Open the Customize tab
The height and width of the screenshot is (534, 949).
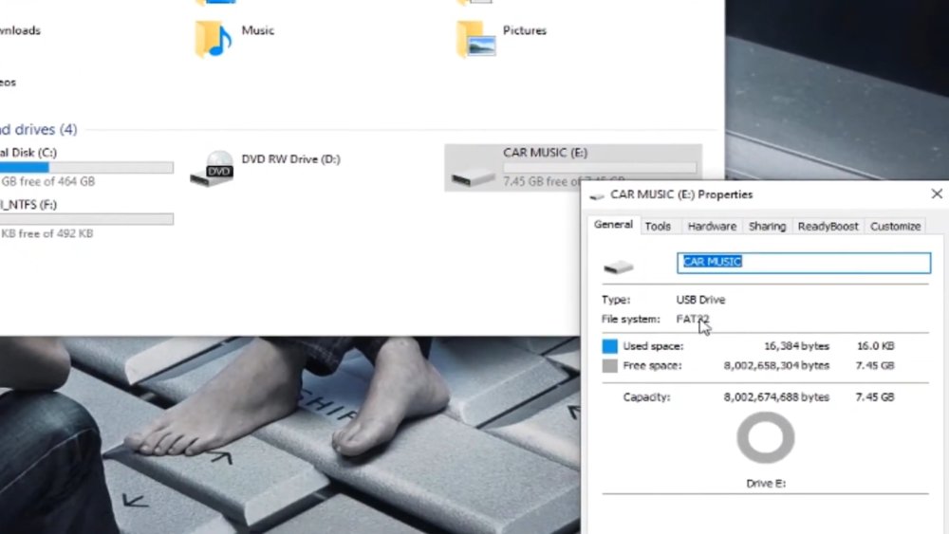pyautogui.click(x=895, y=226)
